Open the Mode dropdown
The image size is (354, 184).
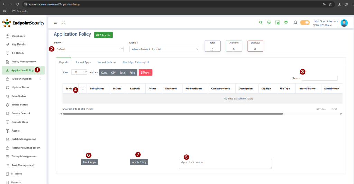[164, 49]
